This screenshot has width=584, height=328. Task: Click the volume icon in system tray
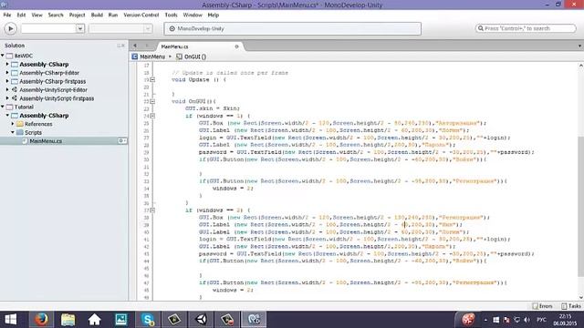(527, 320)
